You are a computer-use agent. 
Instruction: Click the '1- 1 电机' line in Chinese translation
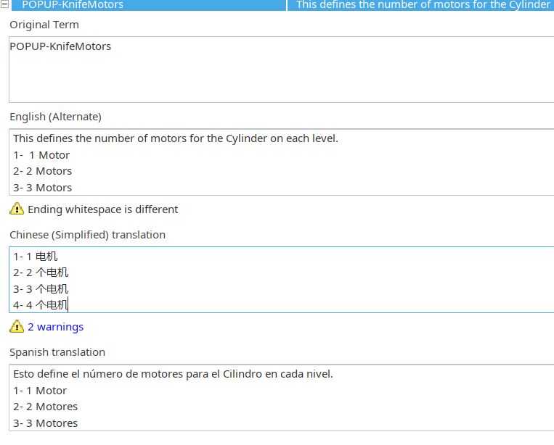36,257
